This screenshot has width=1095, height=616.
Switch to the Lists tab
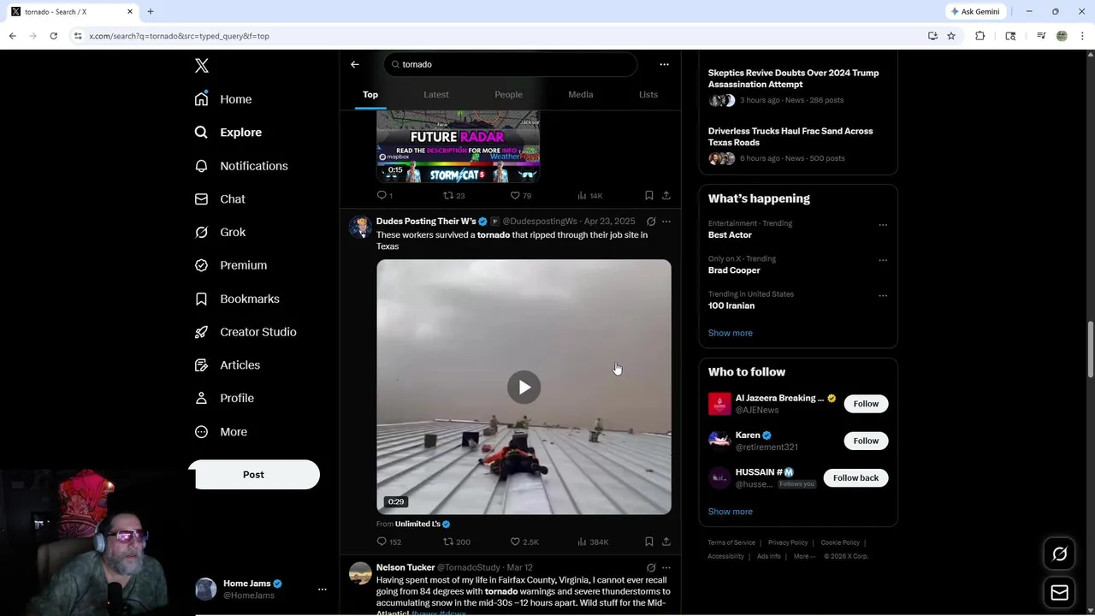tap(648, 94)
